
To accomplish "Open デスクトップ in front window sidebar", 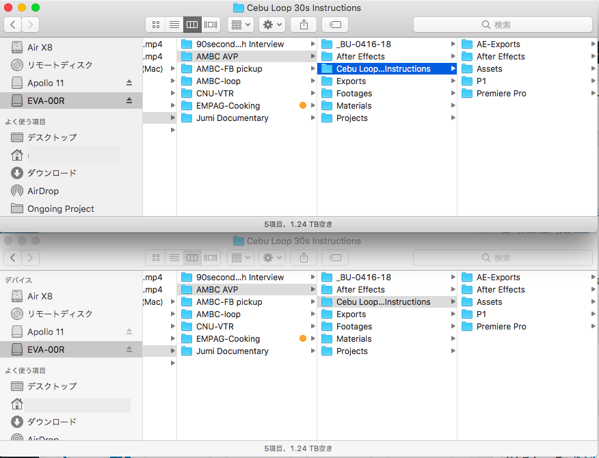I will pyautogui.click(x=71, y=137).
